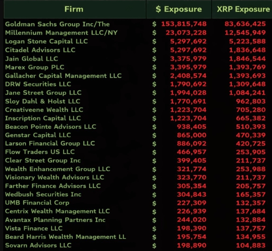Viewport: 272px width, 251px height.
Task: Click Avantax Planning Partners Inc
Action: (x=55, y=220)
